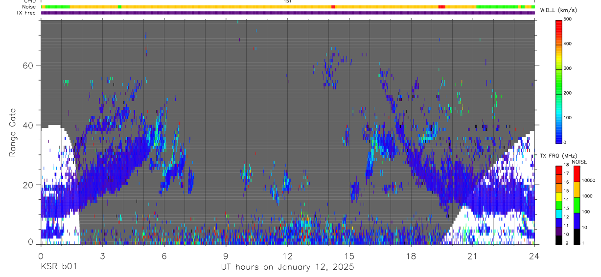Viewport: 601px width, 277px height.
Task: Click the '200' value on width color bar
Action: [x=568, y=93]
